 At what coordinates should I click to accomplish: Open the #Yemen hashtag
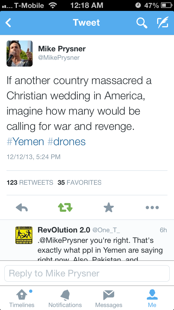pos(25,142)
